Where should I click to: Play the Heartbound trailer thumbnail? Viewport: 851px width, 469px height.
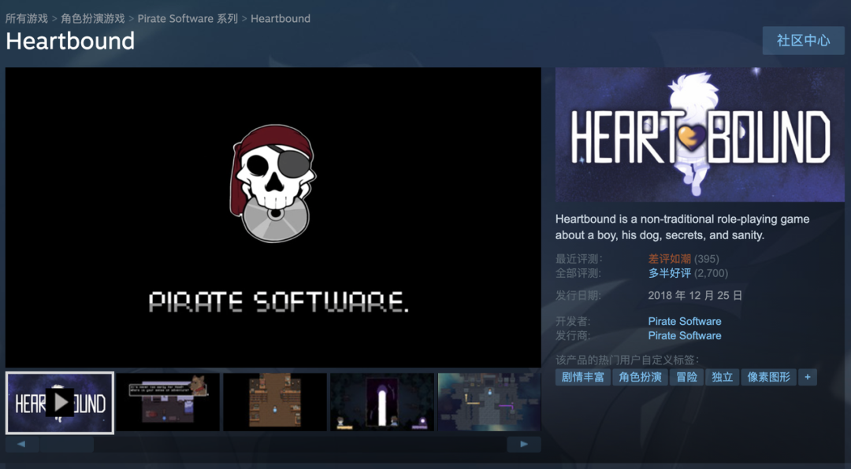pos(60,403)
